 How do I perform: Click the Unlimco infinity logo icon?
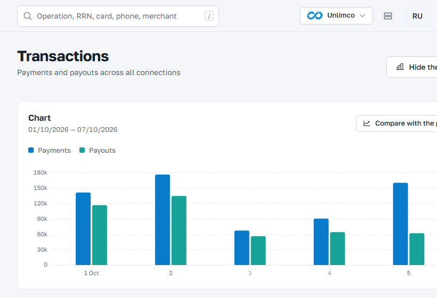click(314, 15)
